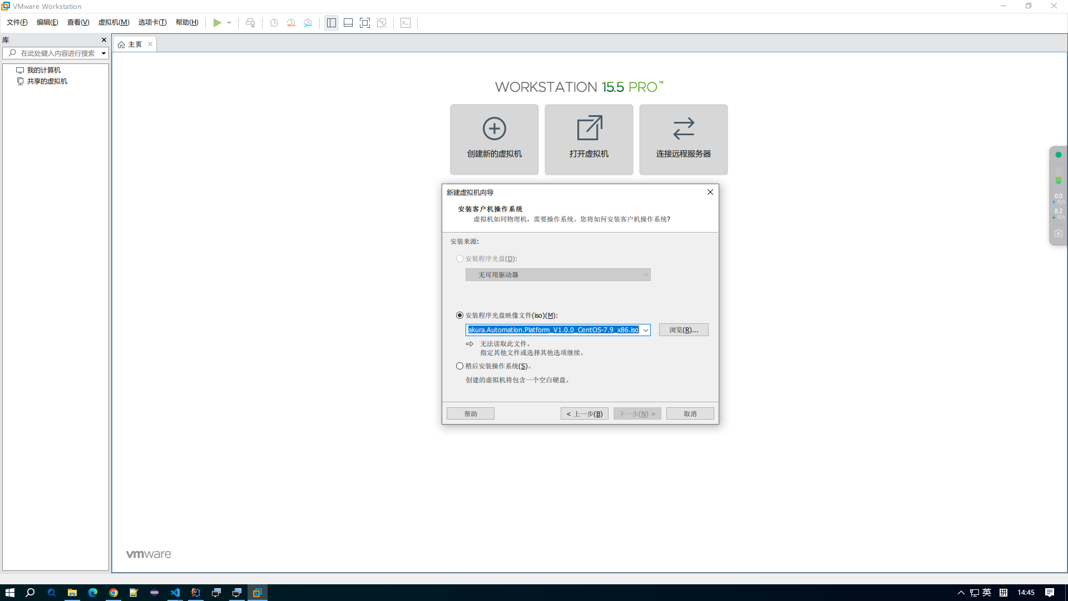
Task: Click the 连接远程服务器 tile
Action: [684, 140]
